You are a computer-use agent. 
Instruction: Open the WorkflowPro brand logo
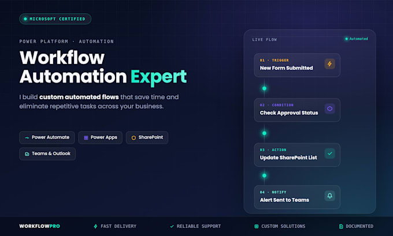pos(40,226)
